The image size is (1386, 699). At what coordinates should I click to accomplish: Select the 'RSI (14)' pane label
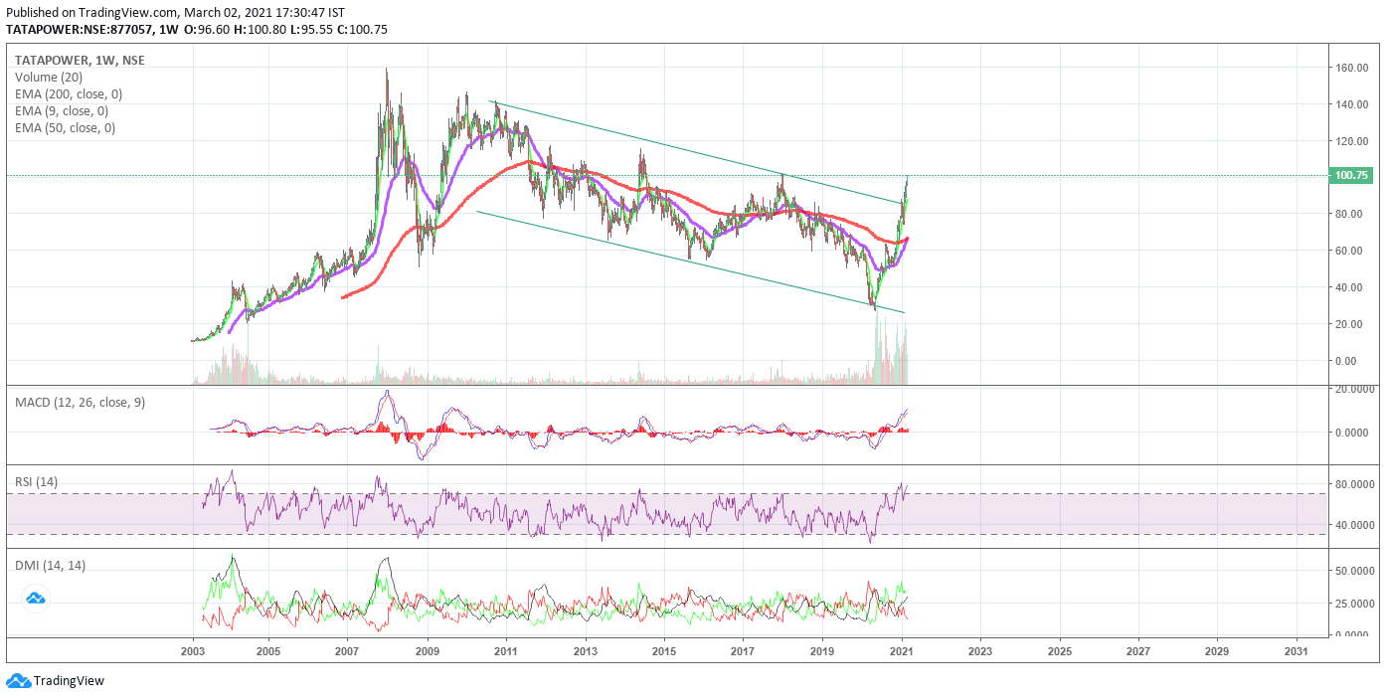click(37, 482)
